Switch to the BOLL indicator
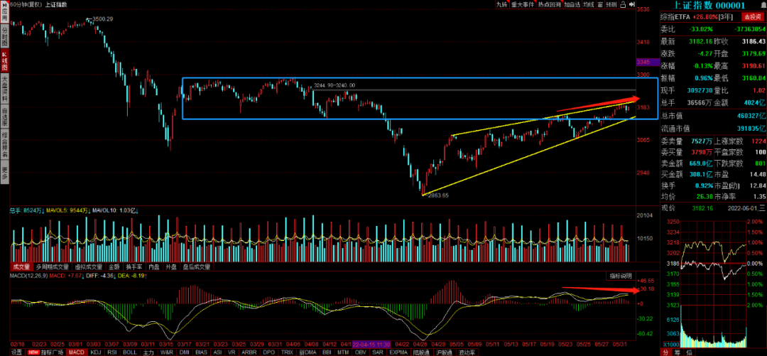Viewport: 767px width, 356px height. (130, 352)
